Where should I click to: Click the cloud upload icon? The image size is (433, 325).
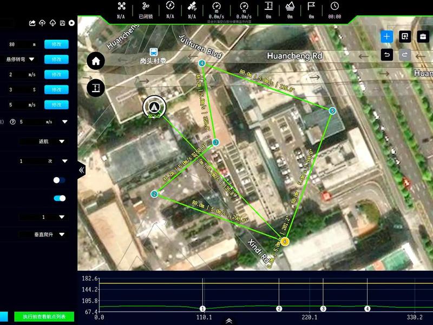click(42, 23)
